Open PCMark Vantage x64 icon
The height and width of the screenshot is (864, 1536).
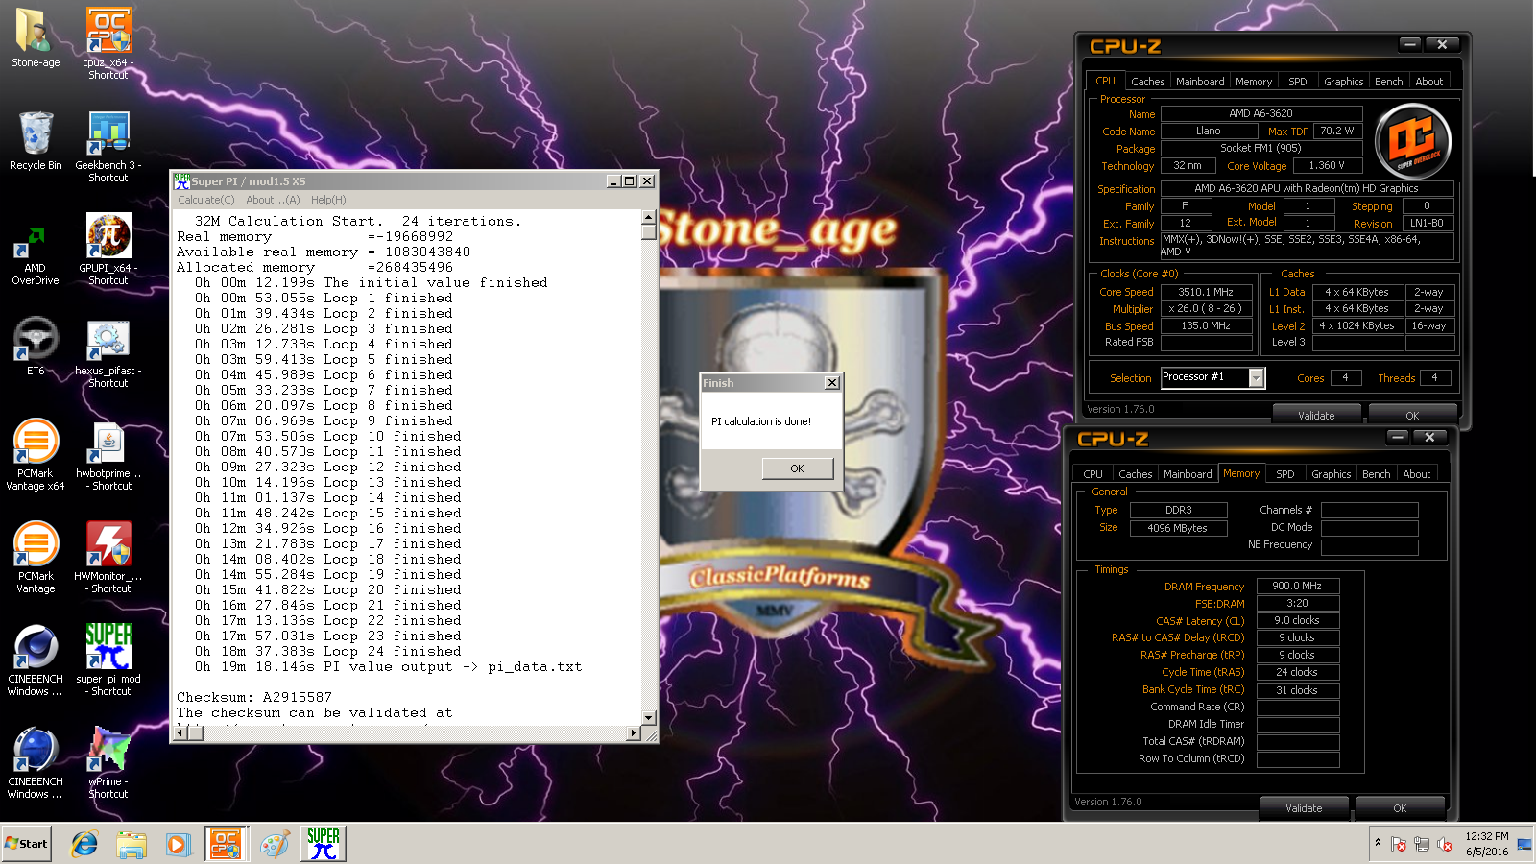click(x=36, y=455)
